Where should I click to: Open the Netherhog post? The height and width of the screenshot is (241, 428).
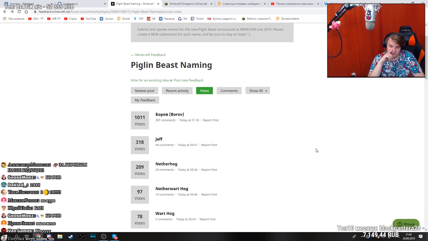(166, 164)
